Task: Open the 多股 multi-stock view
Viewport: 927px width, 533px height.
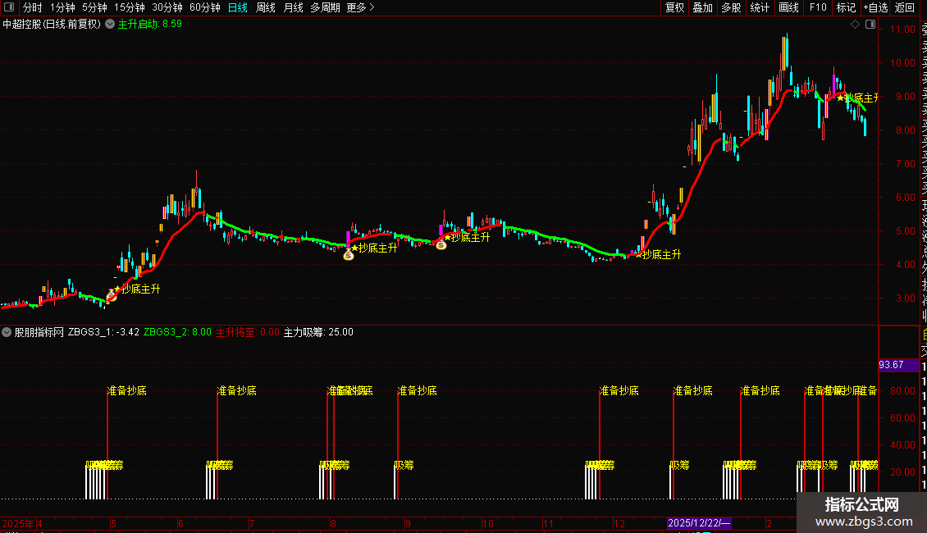Action: [731, 7]
